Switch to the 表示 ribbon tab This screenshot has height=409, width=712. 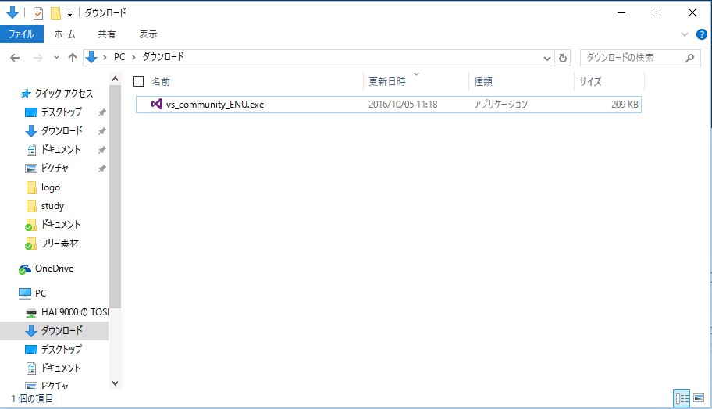pyautogui.click(x=148, y=34)
